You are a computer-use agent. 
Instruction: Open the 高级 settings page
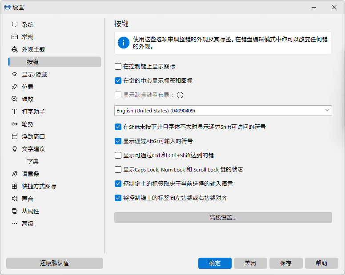(x=55, y=223)
